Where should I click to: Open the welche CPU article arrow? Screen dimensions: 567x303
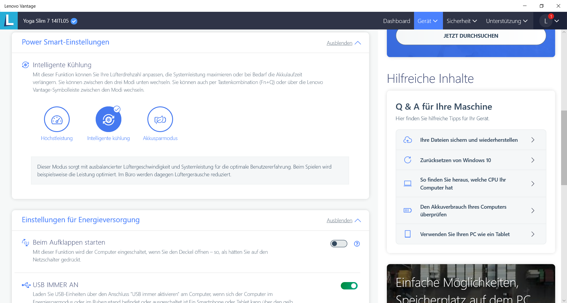pyautogui.click(x=533, y=184)
